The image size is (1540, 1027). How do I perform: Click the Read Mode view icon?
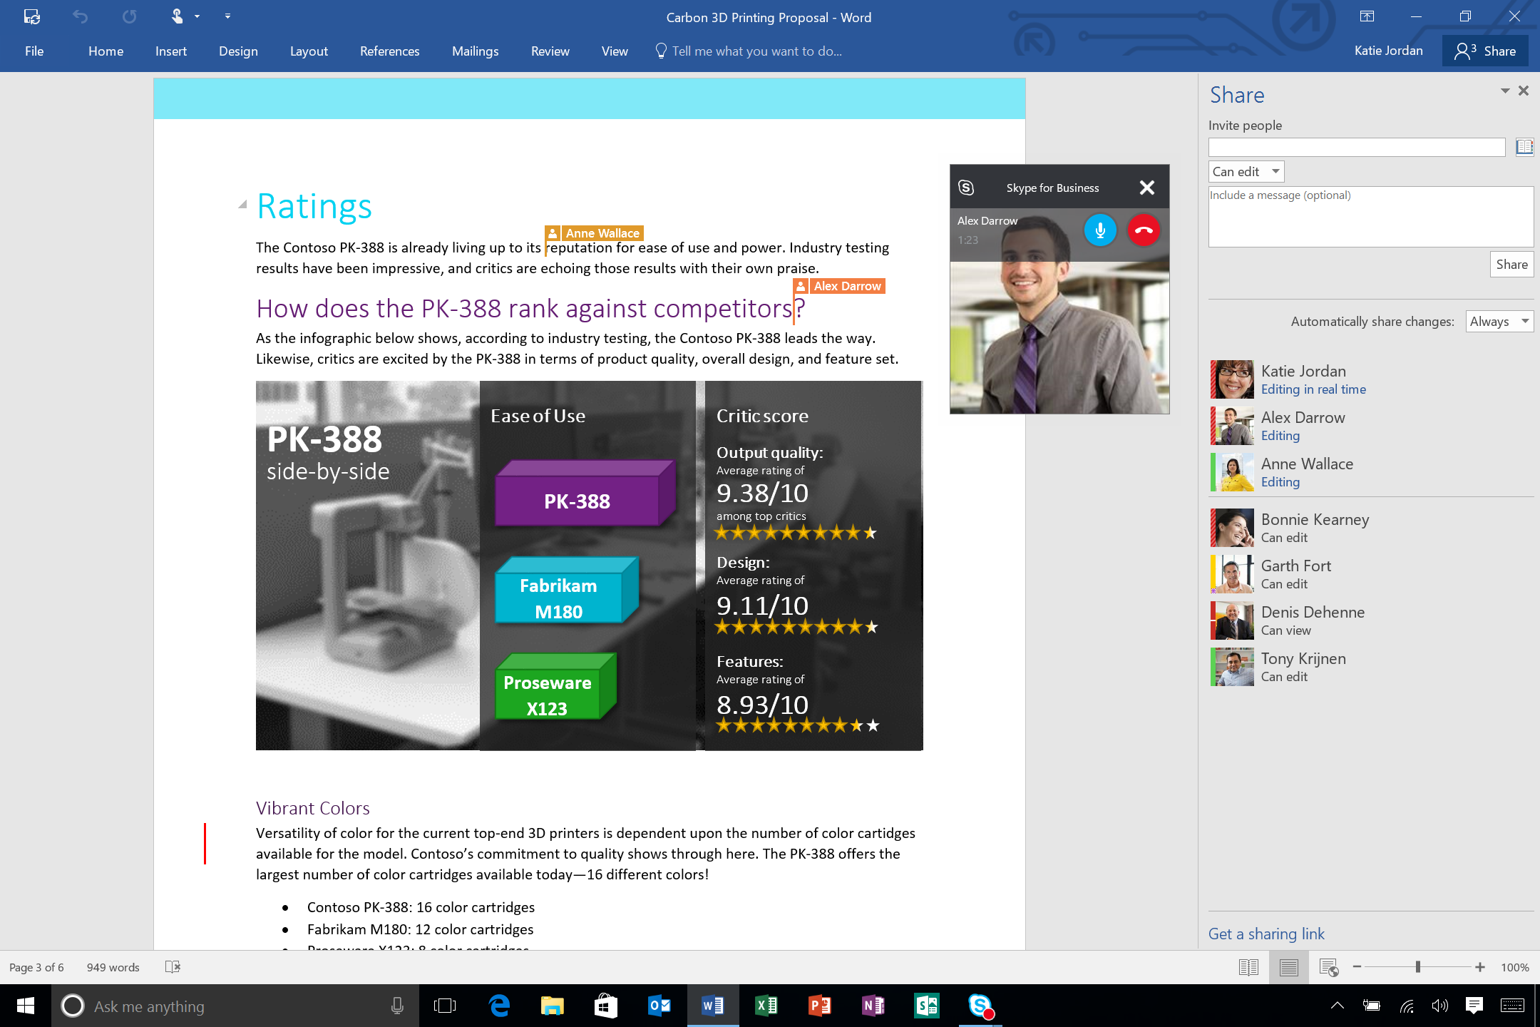pyautogui.click(x=1248, y=966)
